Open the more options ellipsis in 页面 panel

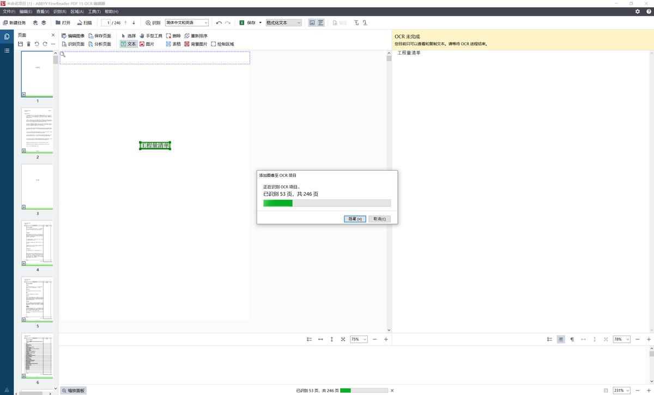(x=53, y=44)
